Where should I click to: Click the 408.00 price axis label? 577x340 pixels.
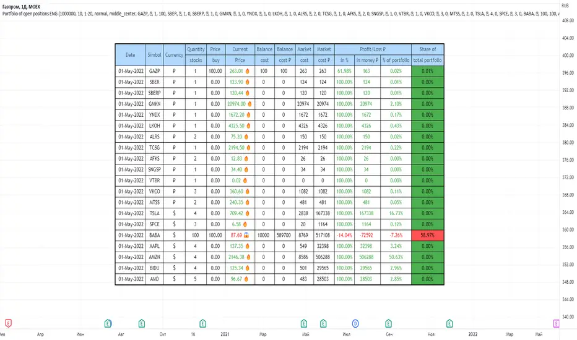point(568,20)
